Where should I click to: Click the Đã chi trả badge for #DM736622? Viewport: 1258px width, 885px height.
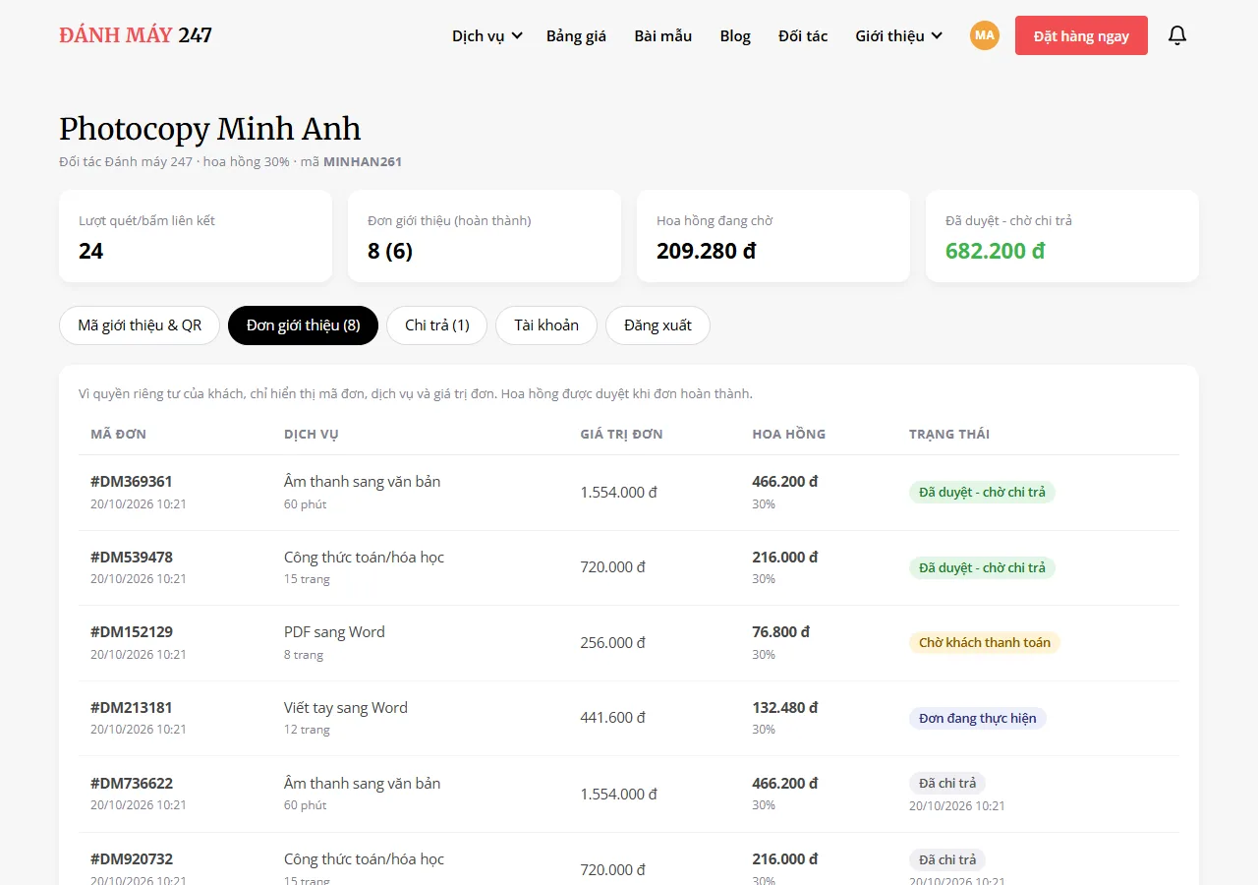point(947,783)
